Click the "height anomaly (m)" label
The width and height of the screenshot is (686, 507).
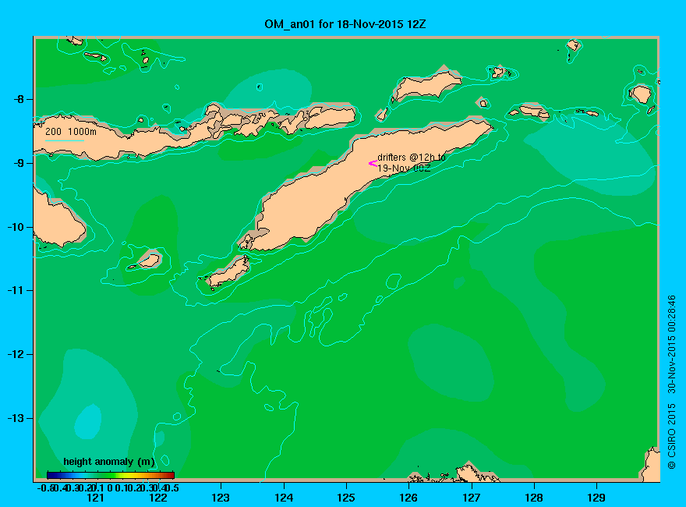pyautogui.click(x=109, y=462)
